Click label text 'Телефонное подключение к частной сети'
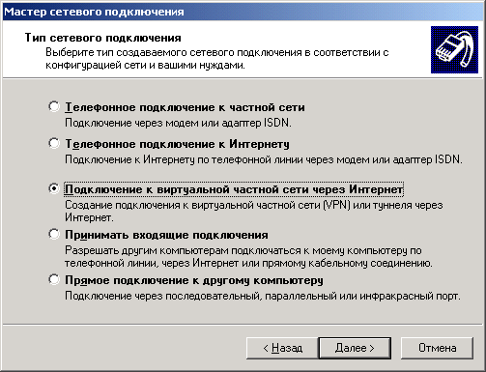This screenshot has height=372, width=486. pyautogui.click(x=185, y=107)
